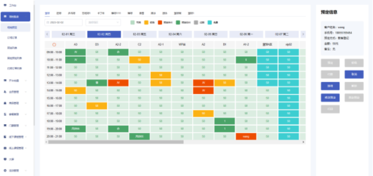Screen dimensions: 373x176
Task: Select the 02-01 周三 date tab
Action: click(x=69, y=34)
